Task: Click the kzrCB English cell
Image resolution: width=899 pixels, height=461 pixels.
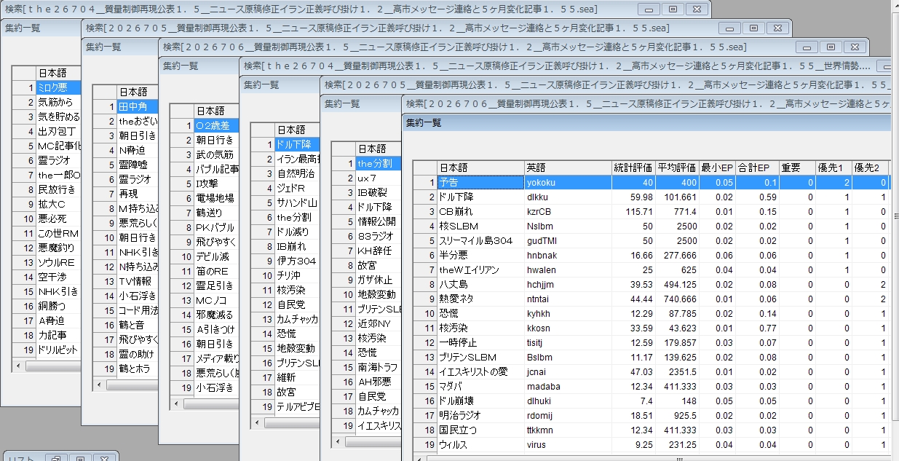Action: 568,211
